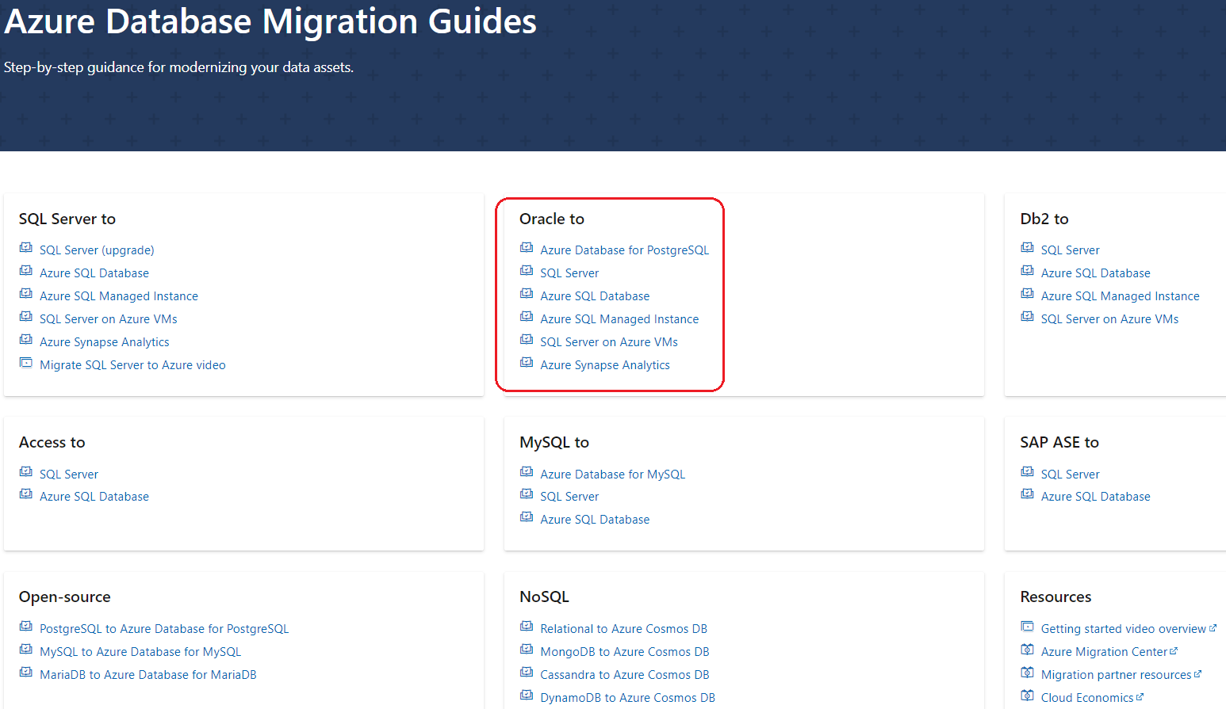Click icon beside Migration partner resources
1226x709 pixels.
point(1028,673)
